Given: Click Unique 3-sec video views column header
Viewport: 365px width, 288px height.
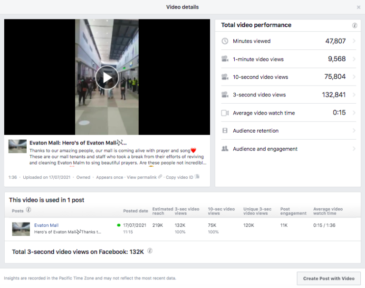Looking at the screenshot, I should pos(257,211).
